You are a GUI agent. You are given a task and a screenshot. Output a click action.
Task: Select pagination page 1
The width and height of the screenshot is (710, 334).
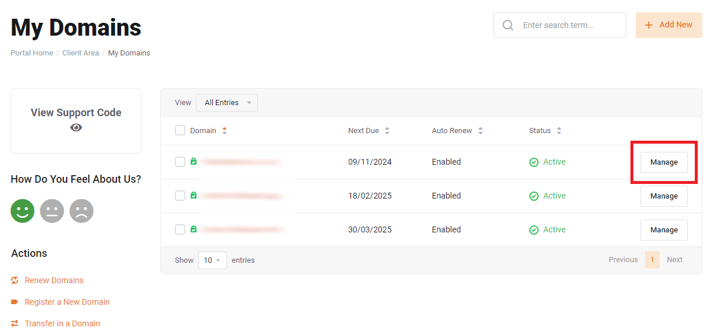click(652, 260)
